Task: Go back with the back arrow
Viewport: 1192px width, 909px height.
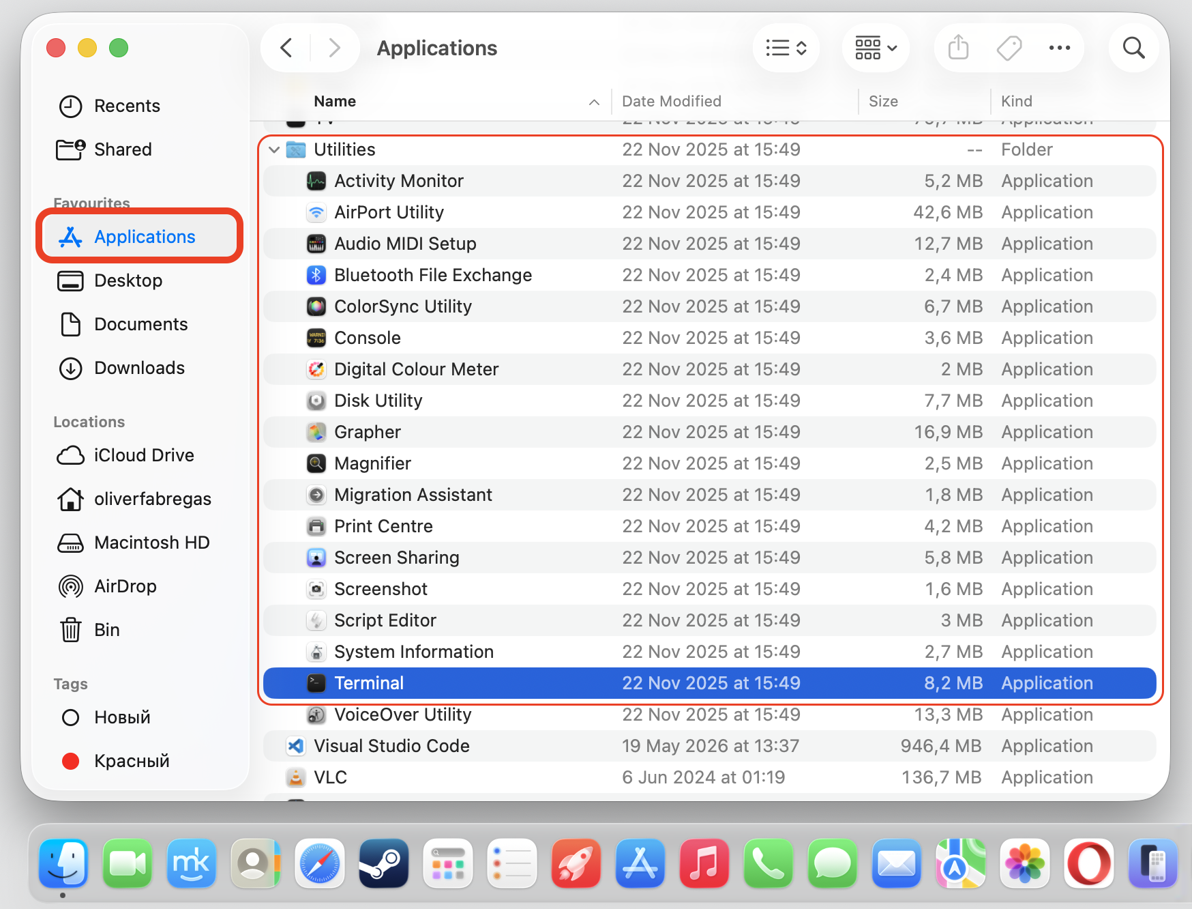Action: (x=286, y=48)
